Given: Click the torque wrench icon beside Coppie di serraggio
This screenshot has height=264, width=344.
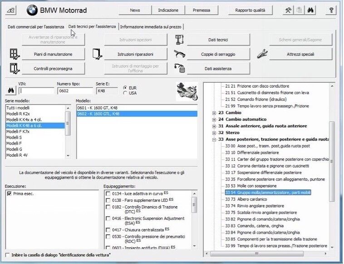Looking at the screenshot, I should pyautogui.click(x=178, y=54).
